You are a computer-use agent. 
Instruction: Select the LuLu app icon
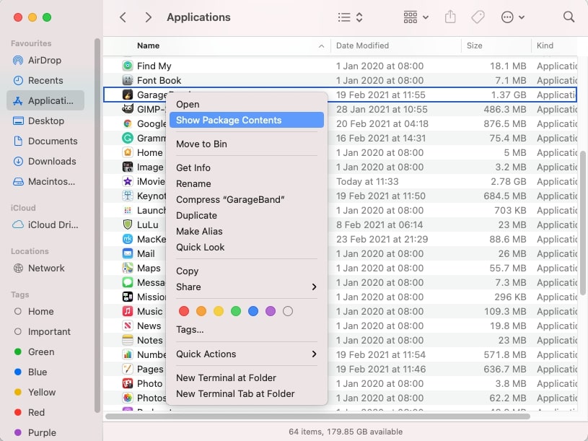coord(128,224)
